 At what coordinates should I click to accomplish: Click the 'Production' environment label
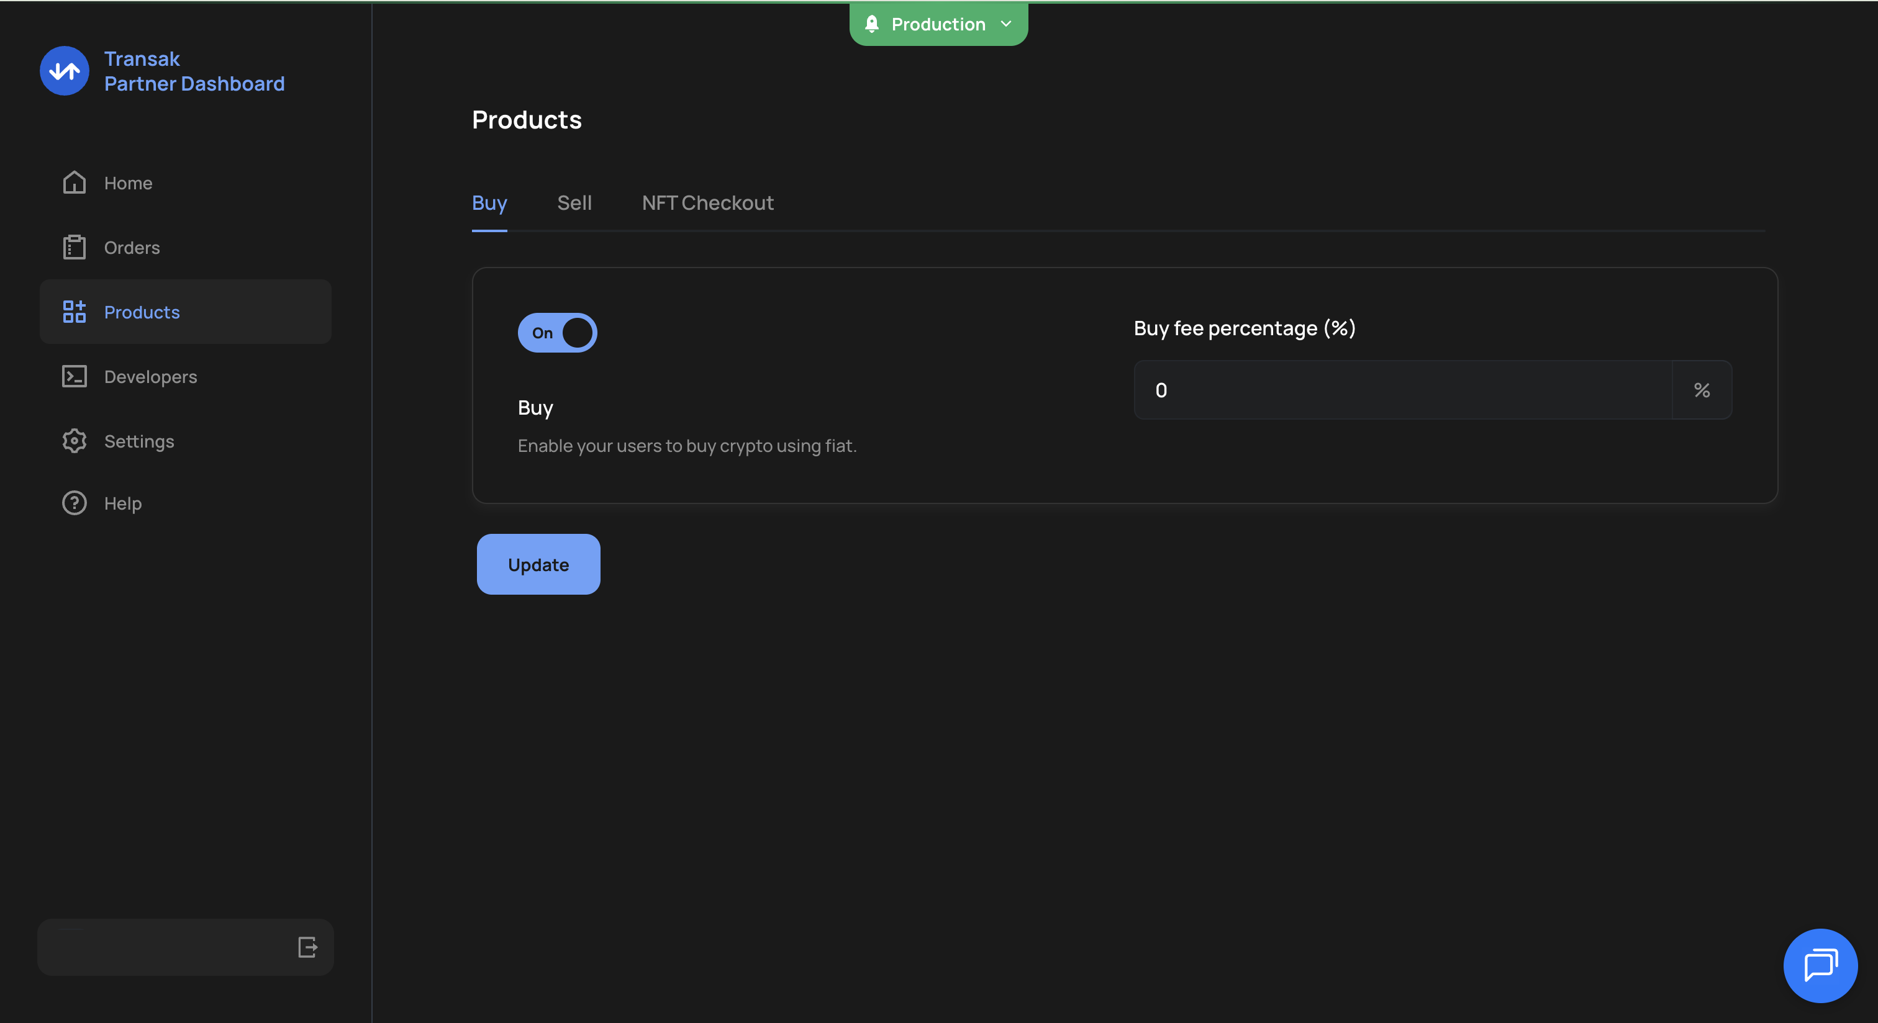938,24
